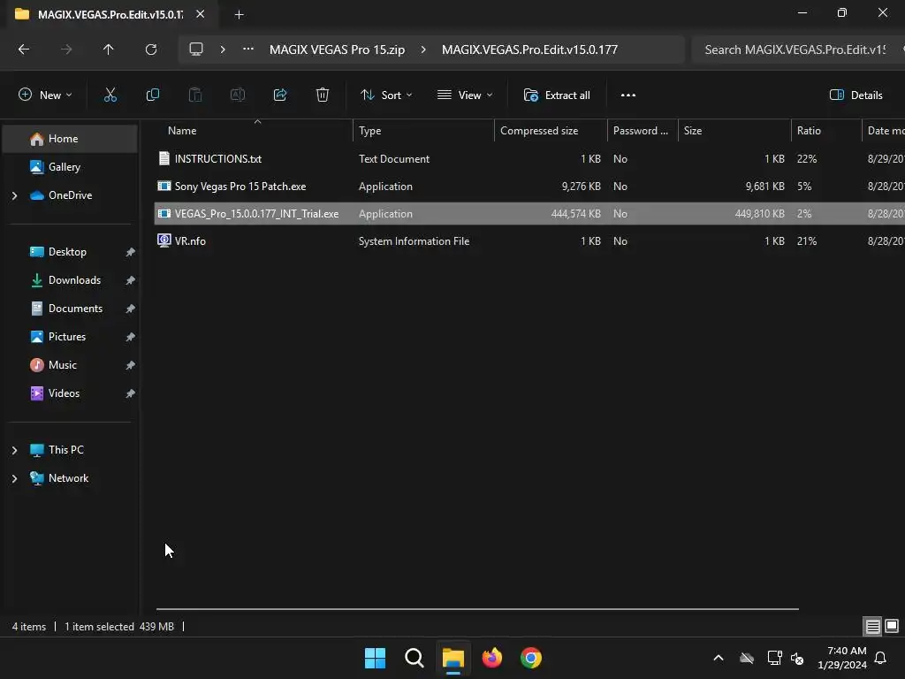Expand the OneDrive tree node

[x=14, y=195]
